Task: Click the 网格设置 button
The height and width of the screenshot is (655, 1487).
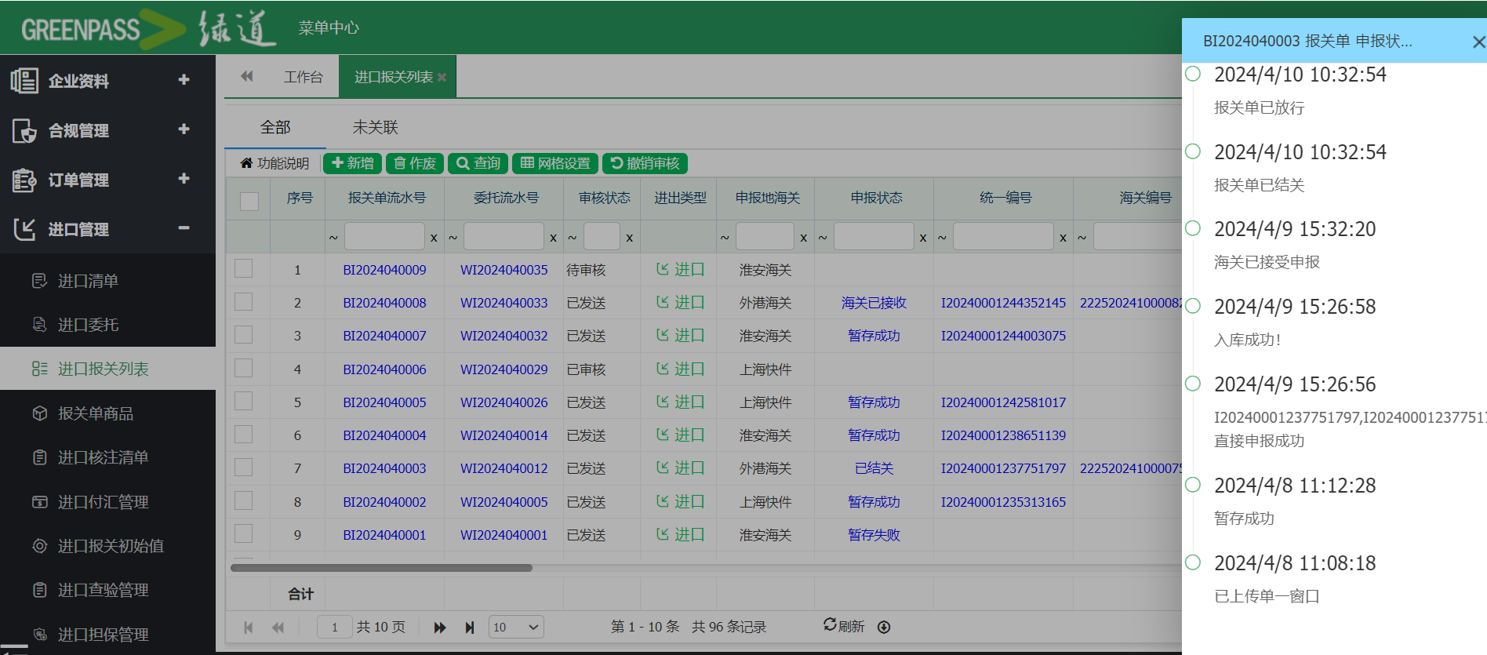Action: [x=555, y=163]
